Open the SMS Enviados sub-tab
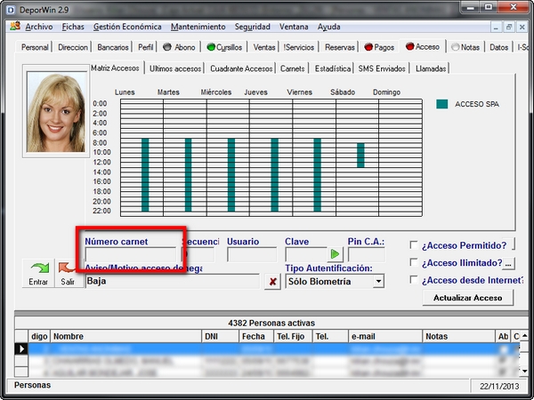534x400 pixels. [382, 68]
